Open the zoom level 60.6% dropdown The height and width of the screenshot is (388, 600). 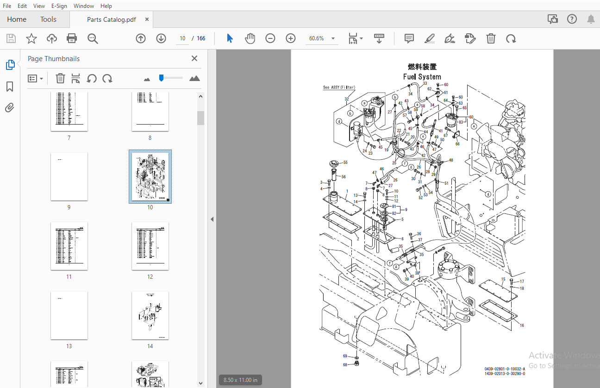333,38
